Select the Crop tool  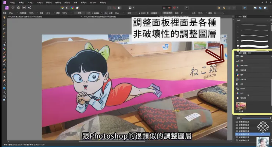click(4, 29)
